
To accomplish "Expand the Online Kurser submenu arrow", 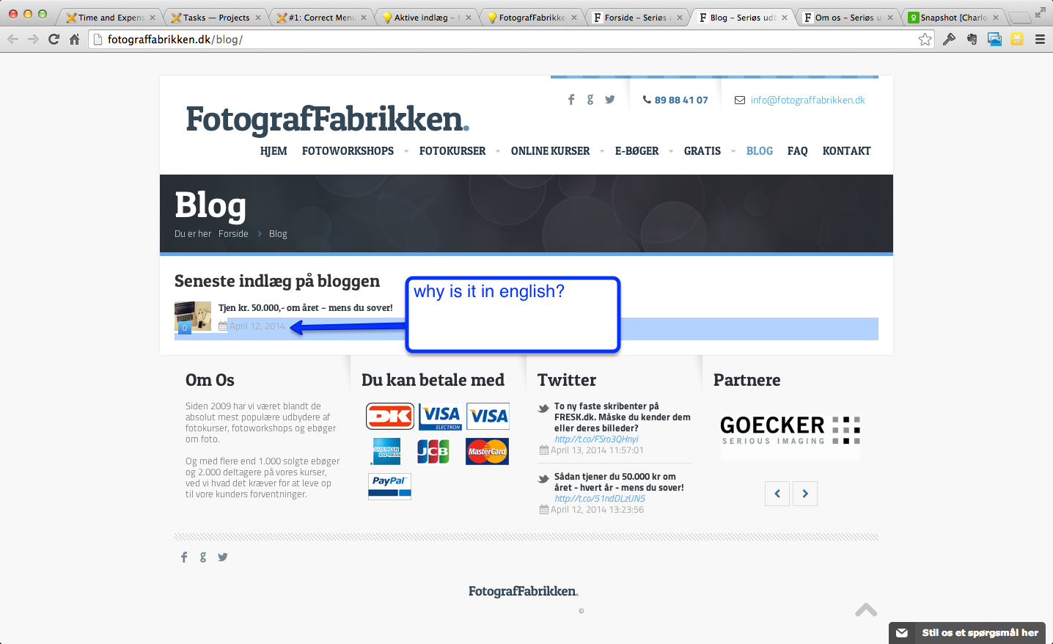I will [602, 152].
